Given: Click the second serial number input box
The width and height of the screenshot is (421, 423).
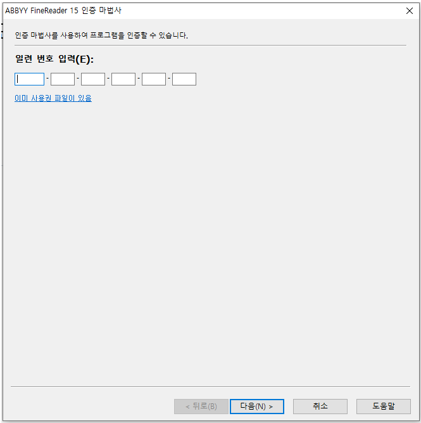Looking at the screenshot, I should coord(63,79).
